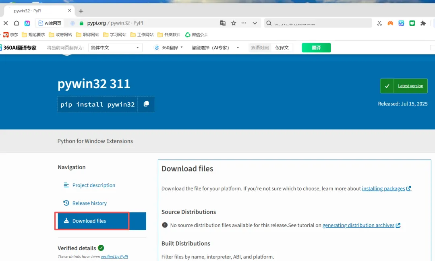Open the 工作网站 bookmark folder
Viewport: 435px width, 261px height.
click(x=142, y=35)
